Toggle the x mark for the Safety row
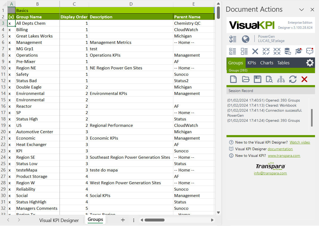Image resolution: width=319 pixels, height=226 pixels. pyautogui.click(x=10, y=74)
